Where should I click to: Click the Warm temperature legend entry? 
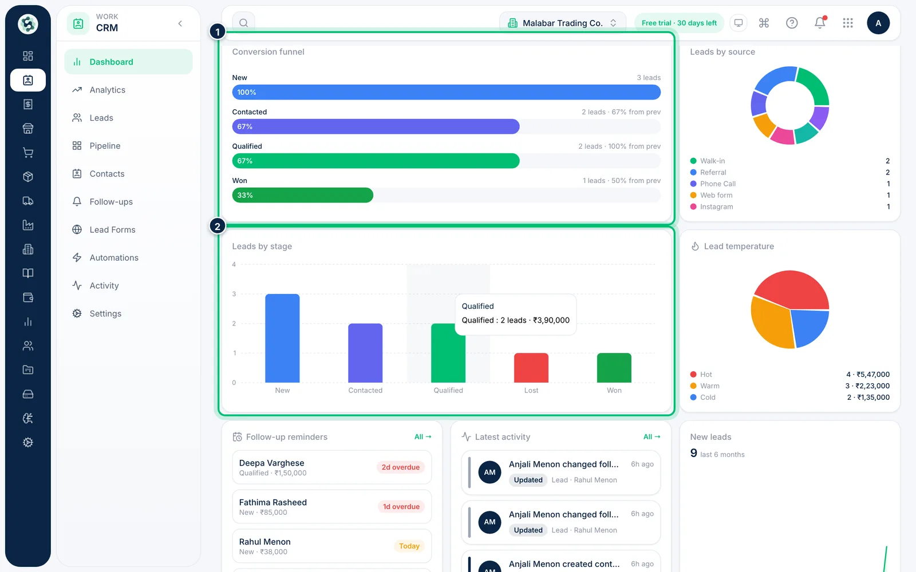[790, 386]
